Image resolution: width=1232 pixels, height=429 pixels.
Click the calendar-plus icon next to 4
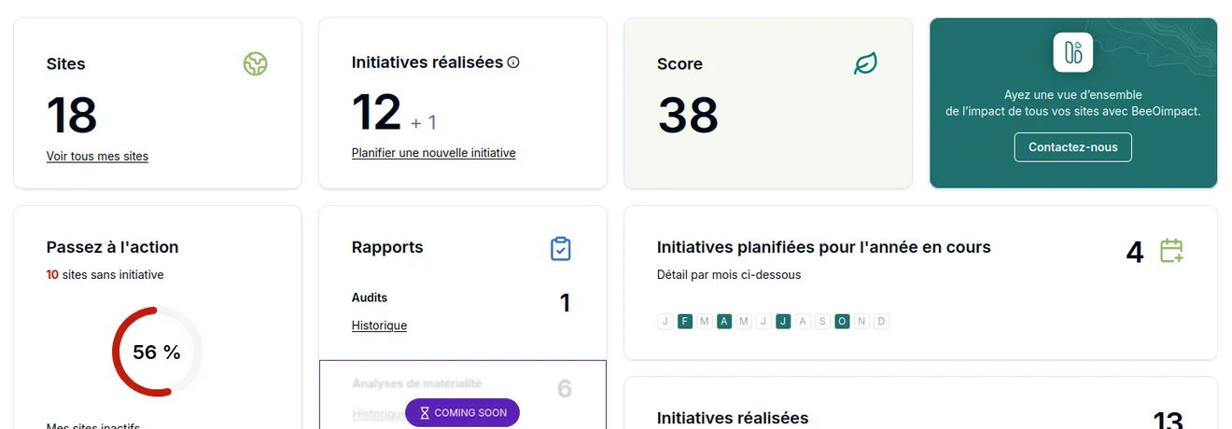coord(1171,250)
